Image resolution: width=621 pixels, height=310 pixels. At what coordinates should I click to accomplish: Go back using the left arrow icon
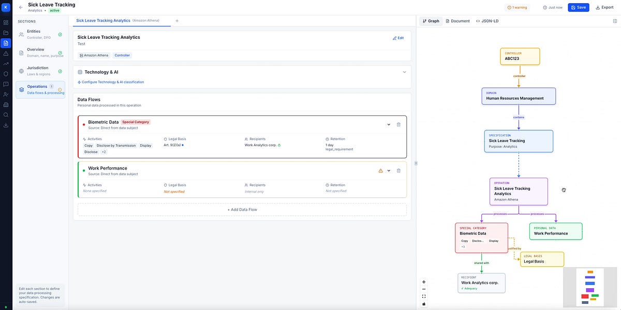pos(21,7)
